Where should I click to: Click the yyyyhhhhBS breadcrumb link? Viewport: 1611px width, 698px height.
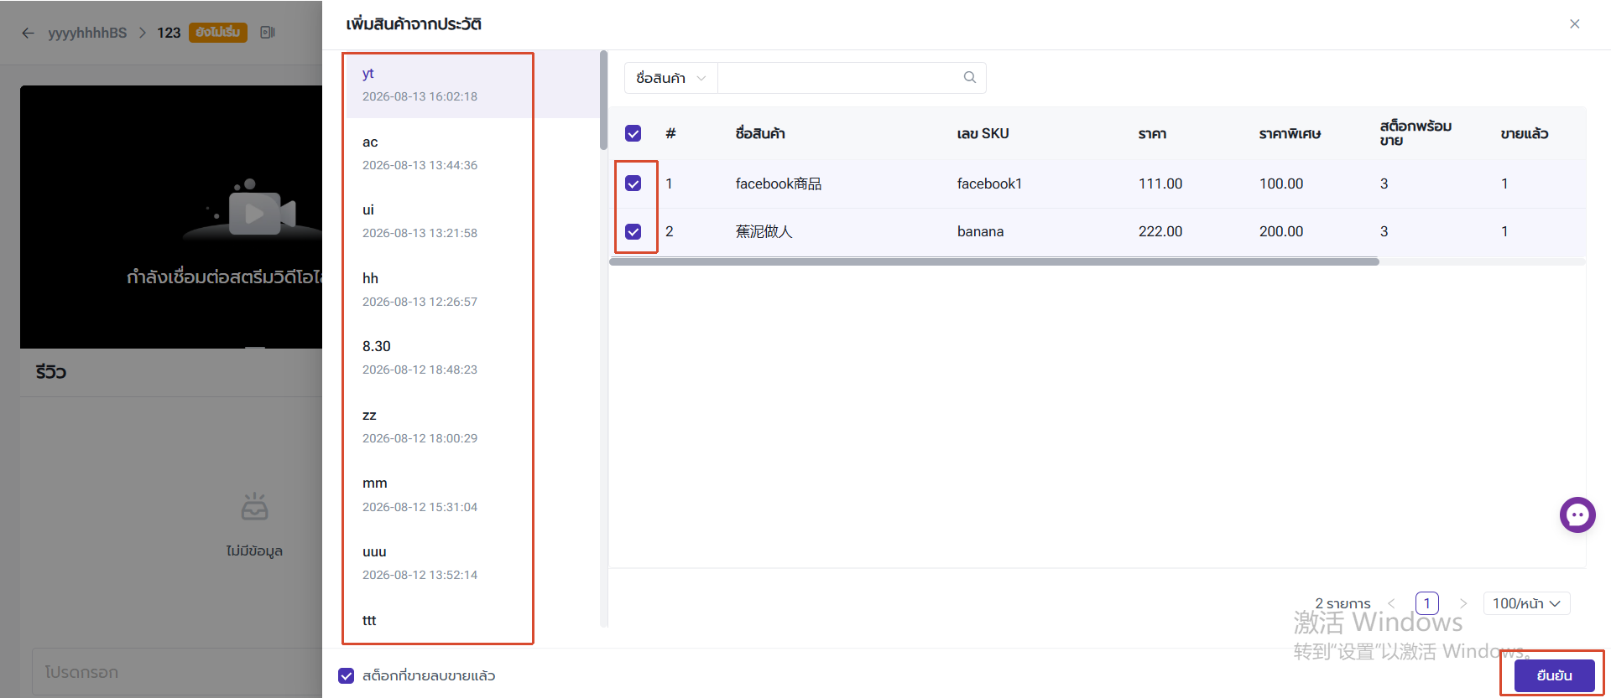pos(87,33)
